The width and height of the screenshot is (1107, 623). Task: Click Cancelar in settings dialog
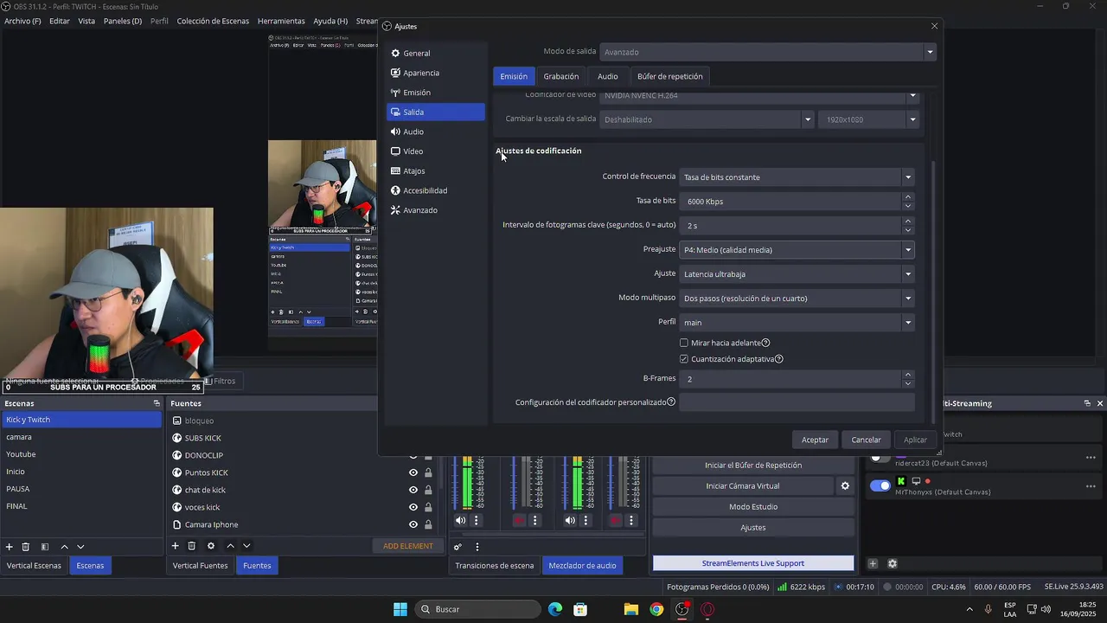[x=866, y=440]
